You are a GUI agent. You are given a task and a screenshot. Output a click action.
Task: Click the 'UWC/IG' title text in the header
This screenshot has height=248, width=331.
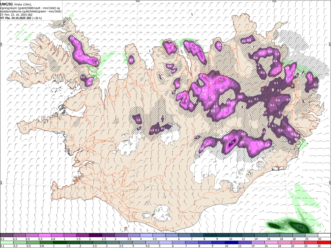click(x=6, y=4)
